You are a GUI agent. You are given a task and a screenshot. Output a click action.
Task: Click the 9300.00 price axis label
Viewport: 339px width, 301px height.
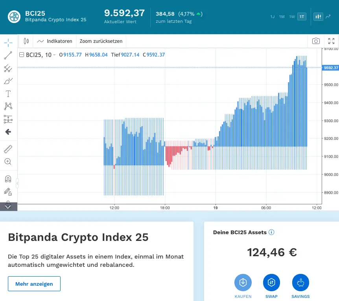[331, 121]
